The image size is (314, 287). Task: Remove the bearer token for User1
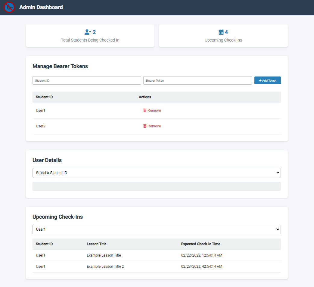click(x=152, y=110)
